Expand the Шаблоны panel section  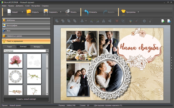(26, 20)
